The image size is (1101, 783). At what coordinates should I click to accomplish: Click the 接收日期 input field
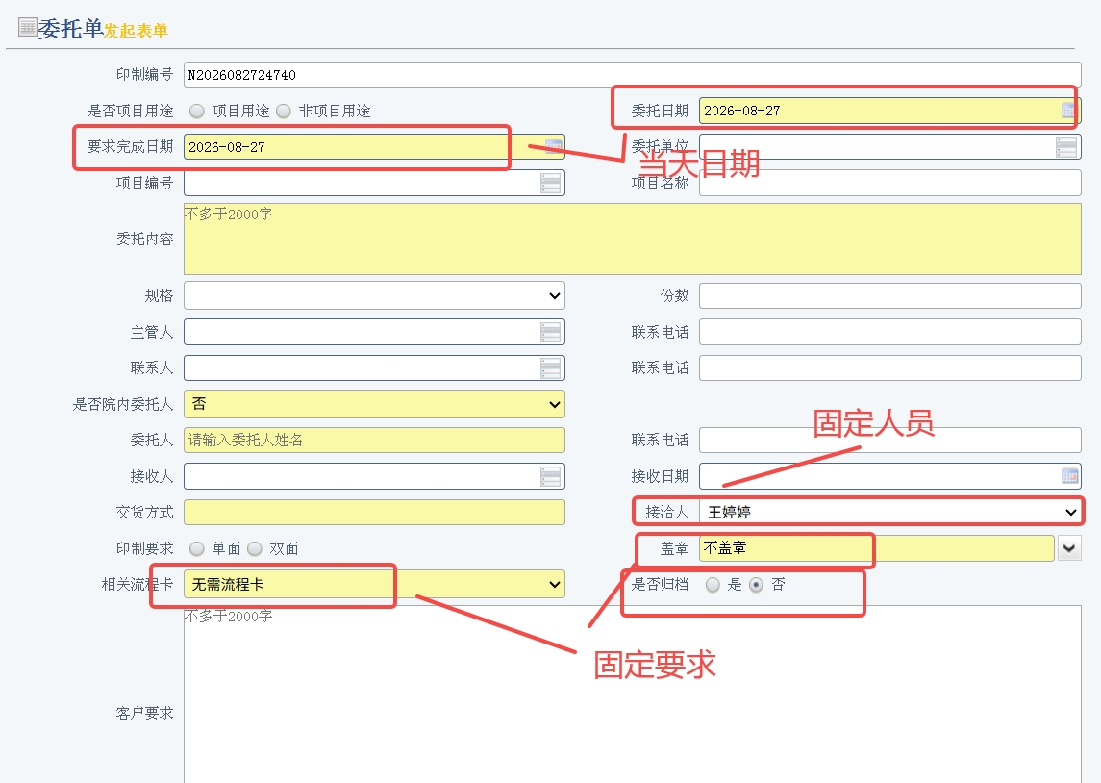click(889, 476)
